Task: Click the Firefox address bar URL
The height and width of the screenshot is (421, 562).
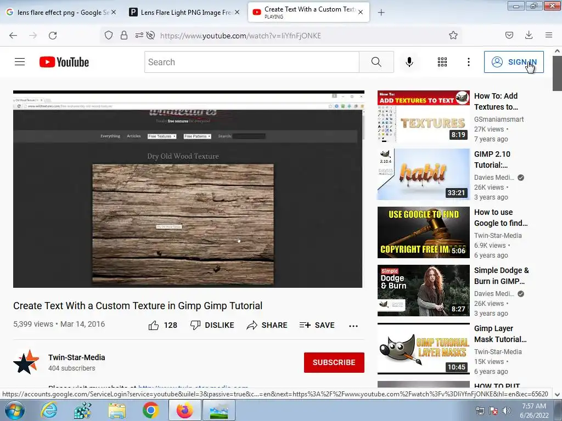Action: tap(240, 36)
